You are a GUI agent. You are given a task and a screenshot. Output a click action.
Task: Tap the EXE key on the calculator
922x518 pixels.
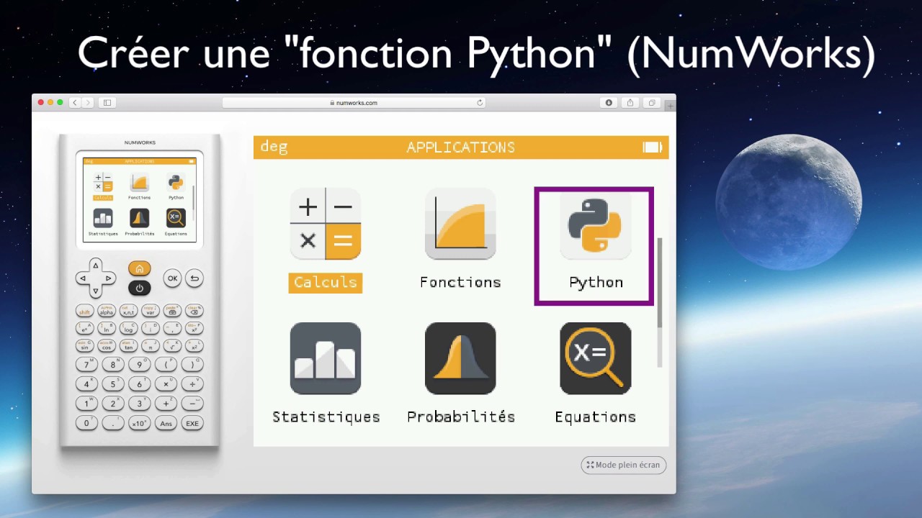click(x=192, y=423)
